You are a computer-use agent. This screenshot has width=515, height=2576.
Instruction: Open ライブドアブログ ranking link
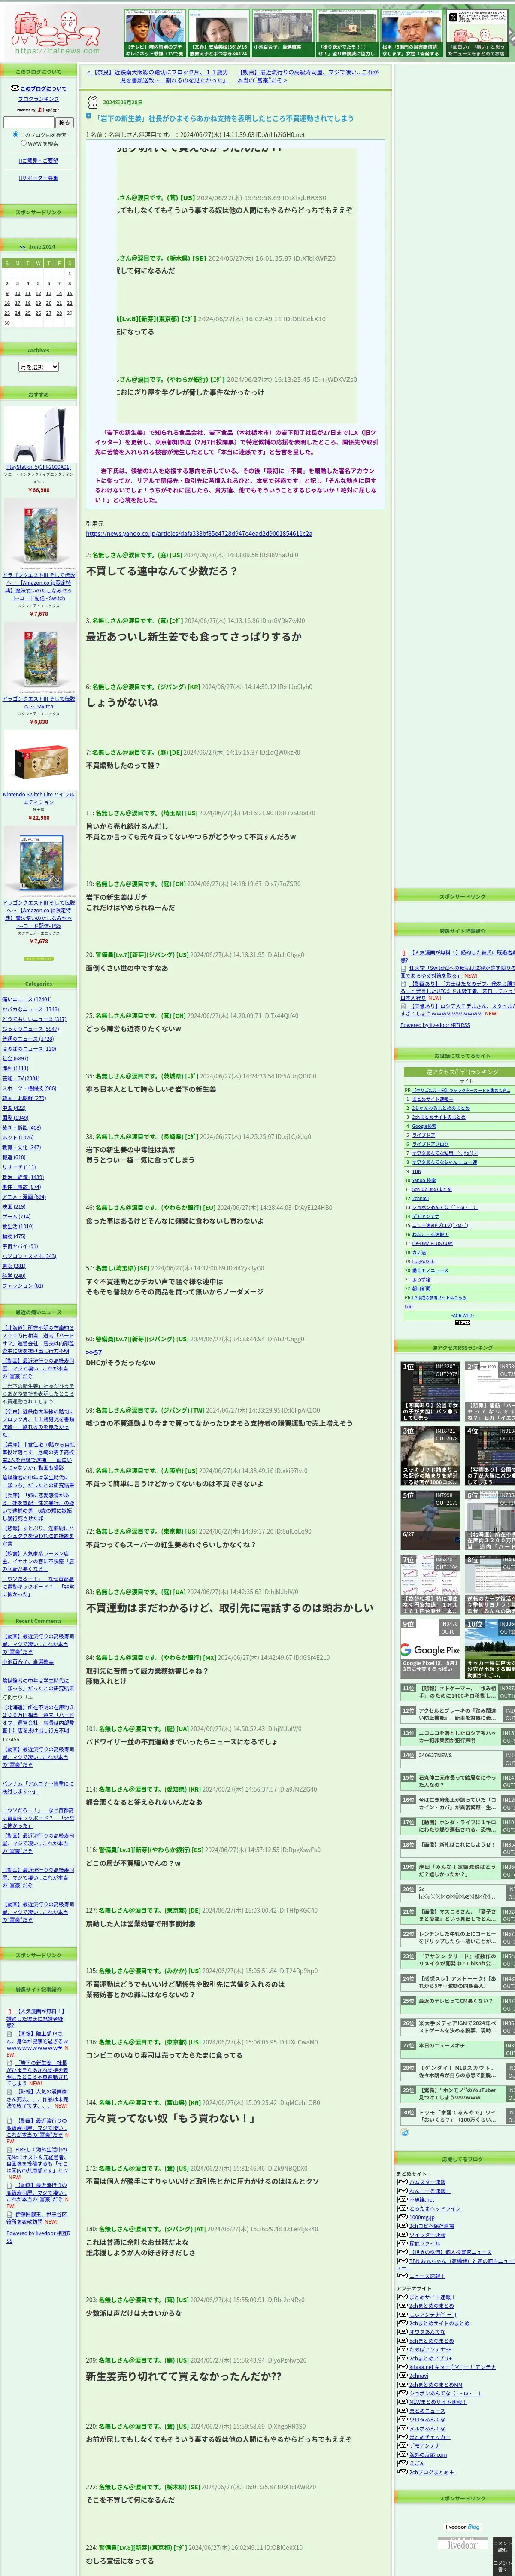(430, 1144)
